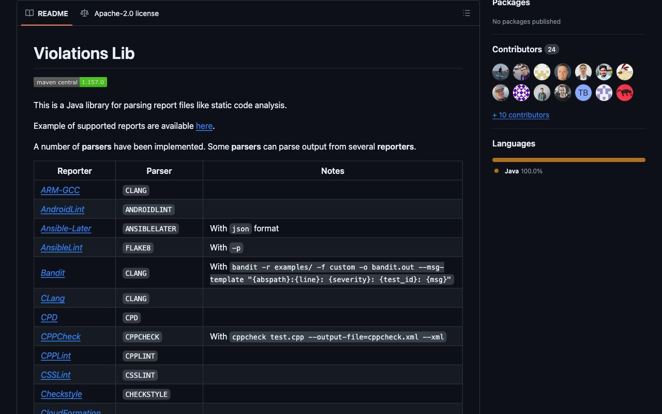
Task: Open the Contributors section heading
Action: (517, 49)
